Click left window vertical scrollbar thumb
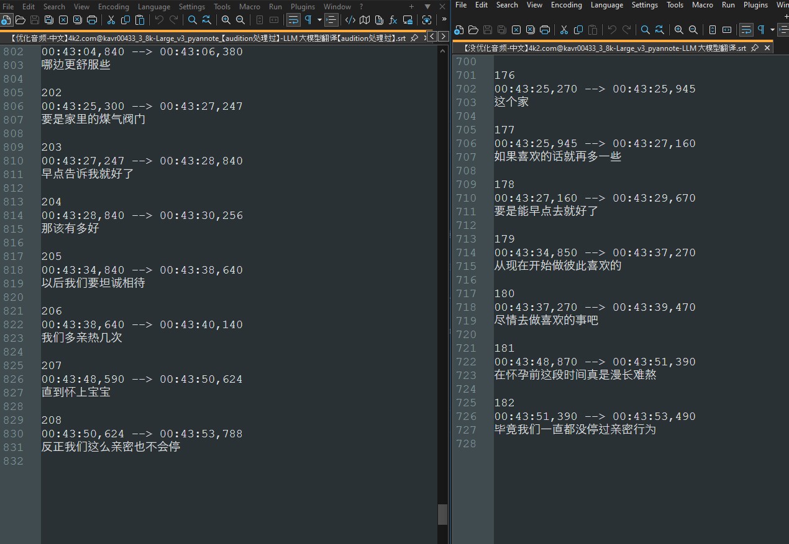This screenshot has width=789, height=544. (443, 514)
